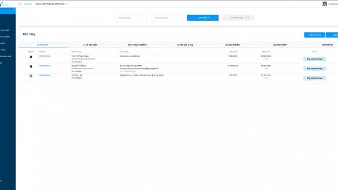
Task: Click the Đơn hàng page heading
Action: pyautogui.click(x=29, y=34)
